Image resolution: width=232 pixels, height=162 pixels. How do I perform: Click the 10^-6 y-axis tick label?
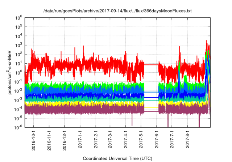pyautogui.click(x=18, y=127)
